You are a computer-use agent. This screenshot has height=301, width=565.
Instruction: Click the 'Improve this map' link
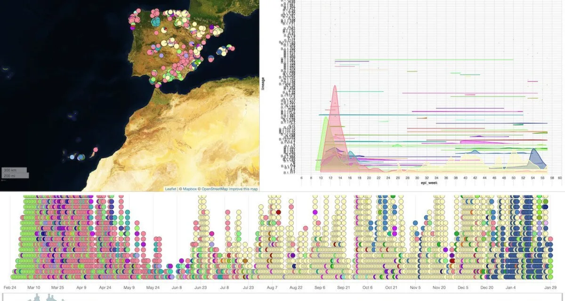243,189
